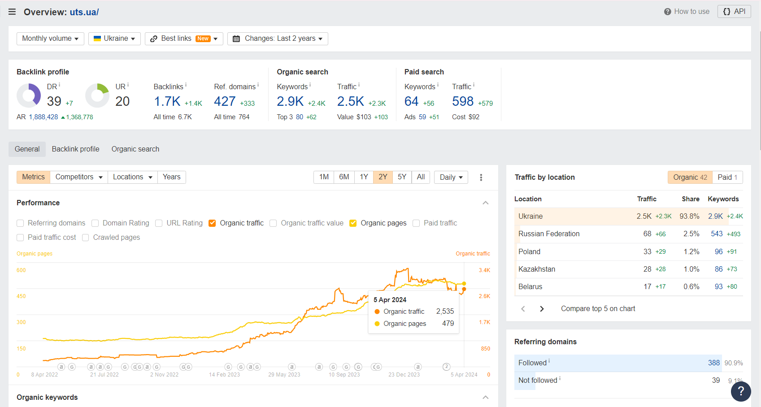
Task: Enable the Paid traffic checkbox
Action: pyautogui.click(x=416, y=223)
